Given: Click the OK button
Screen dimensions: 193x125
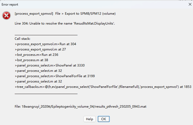Looking at the screenshot, I should coord(104,119).
